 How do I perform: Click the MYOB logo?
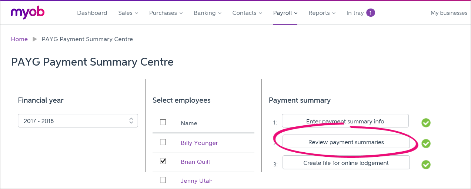pos(27,13)
